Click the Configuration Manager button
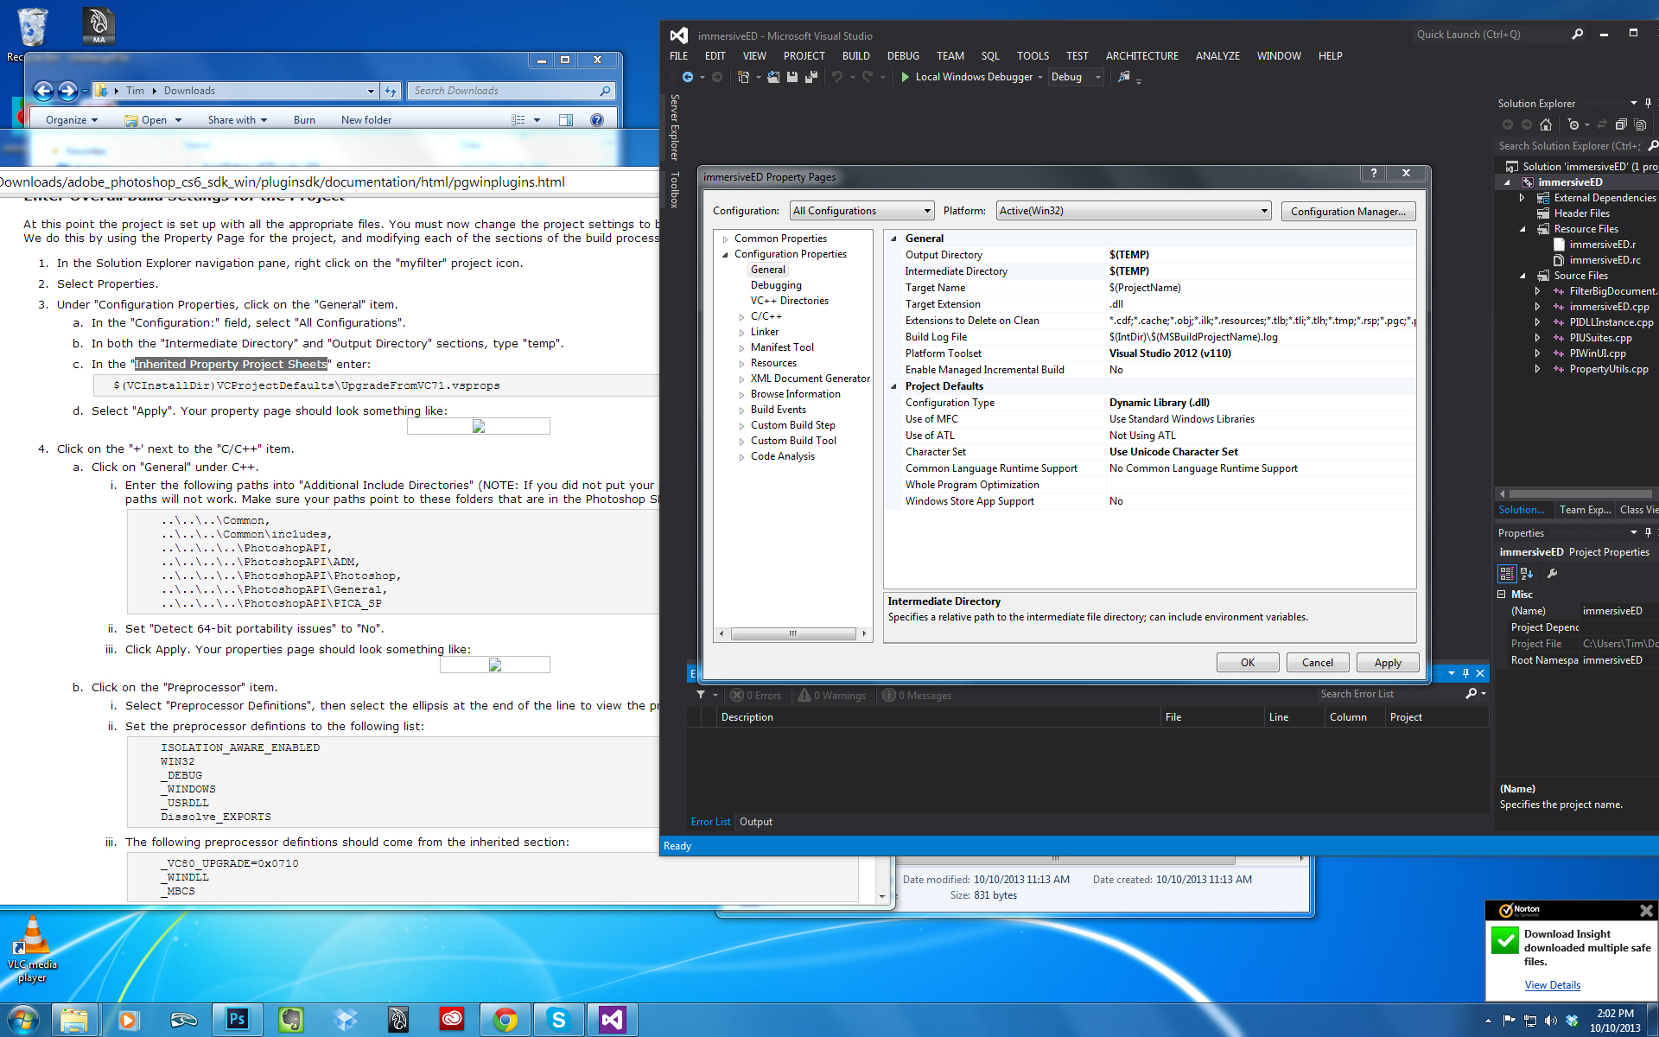The image size is (1659, 1037). coord(1348,211)
